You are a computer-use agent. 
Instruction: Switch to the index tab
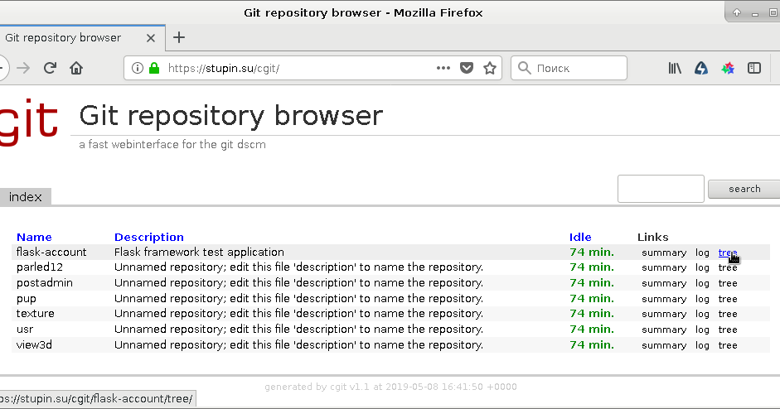point(25,197)
